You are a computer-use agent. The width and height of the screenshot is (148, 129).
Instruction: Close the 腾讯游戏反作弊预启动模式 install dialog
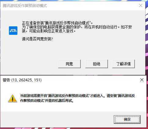pos(141,6)
